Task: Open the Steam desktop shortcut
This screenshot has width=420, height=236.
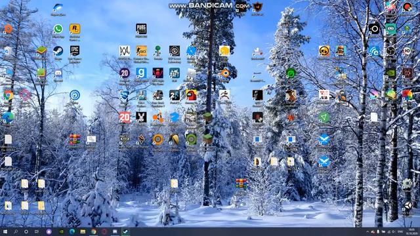Action: tap(58, 51)
